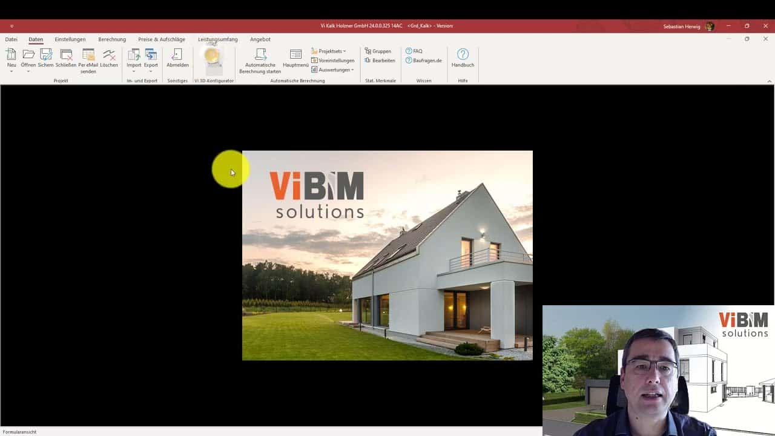Open the Preise & Aufschläge tab
Screen dimensions: 775x436
(162, 39)
